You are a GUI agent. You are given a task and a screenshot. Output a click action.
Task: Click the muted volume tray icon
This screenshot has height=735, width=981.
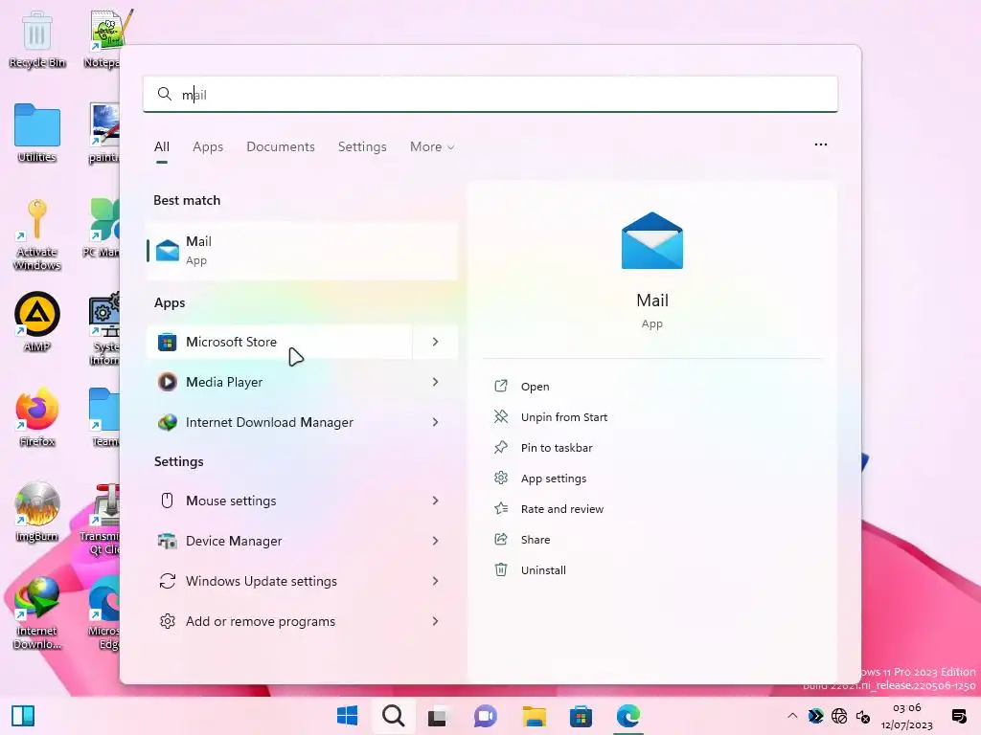(x=863, y=716)
